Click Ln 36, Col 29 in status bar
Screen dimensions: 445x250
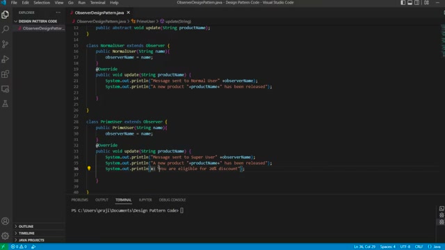364,247
